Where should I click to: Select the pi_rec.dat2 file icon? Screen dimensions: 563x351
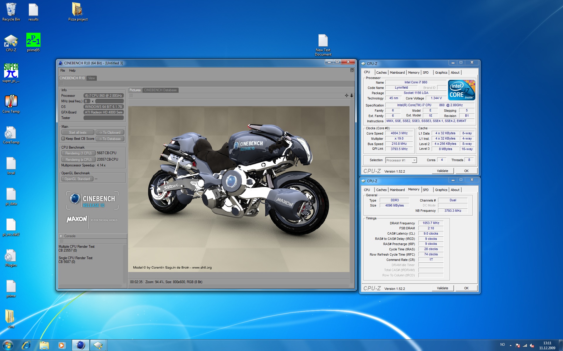[x=11, y=227]
